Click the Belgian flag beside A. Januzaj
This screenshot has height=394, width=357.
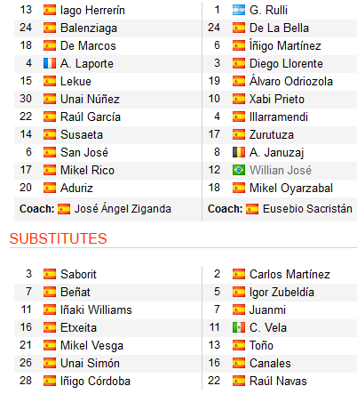point(239,152)
